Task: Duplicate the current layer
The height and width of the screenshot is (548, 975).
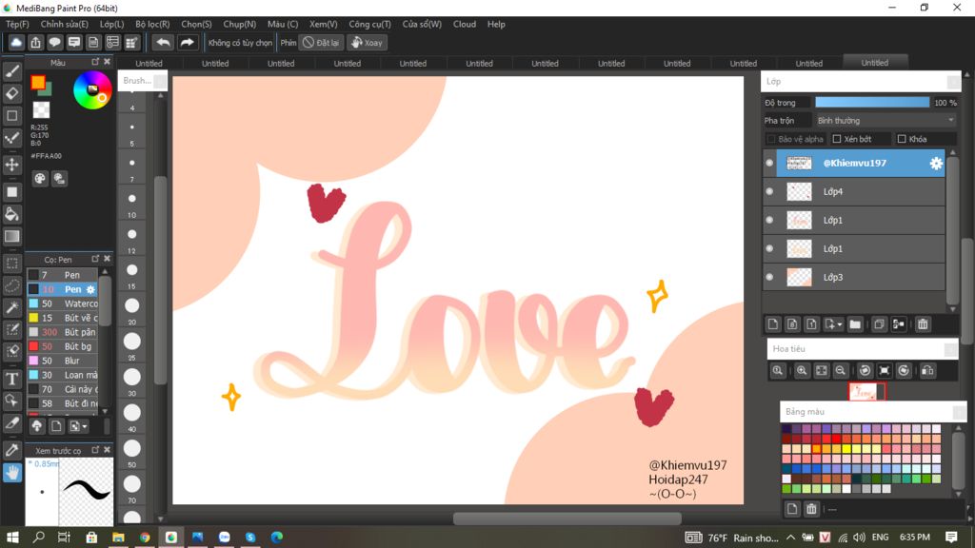Action: click(879, 324)
